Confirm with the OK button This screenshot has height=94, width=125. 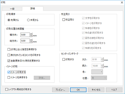tap(78, 90)
